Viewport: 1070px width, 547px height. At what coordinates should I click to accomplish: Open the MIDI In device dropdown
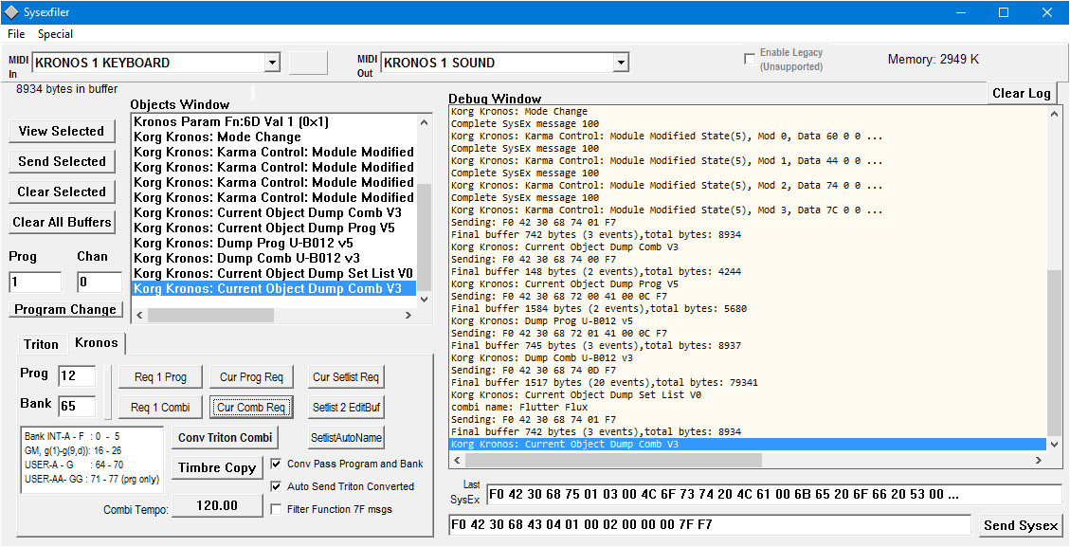pyautogui.click(x=272, y=64)
